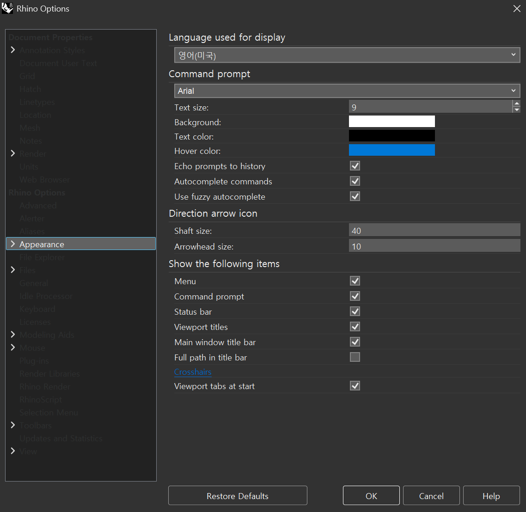Open the display language dropdown
The height and width of the screenshot is (512, 526).
point(347,55)
